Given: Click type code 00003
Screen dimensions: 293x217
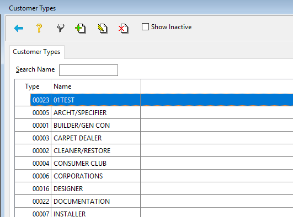Looking at the screenshot, I should [41, 138].
